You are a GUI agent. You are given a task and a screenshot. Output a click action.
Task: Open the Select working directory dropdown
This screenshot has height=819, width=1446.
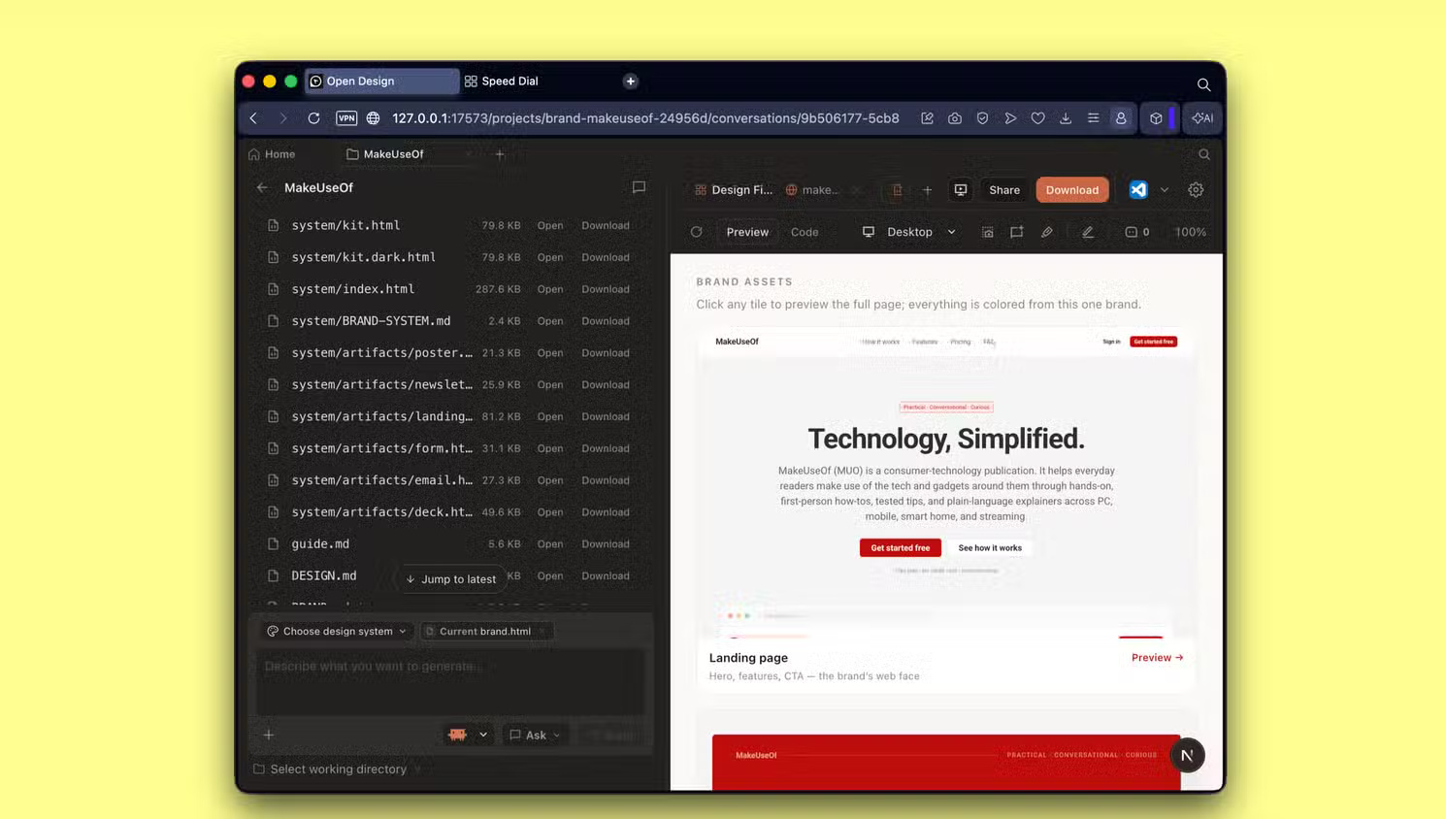[x=338, y=770]
